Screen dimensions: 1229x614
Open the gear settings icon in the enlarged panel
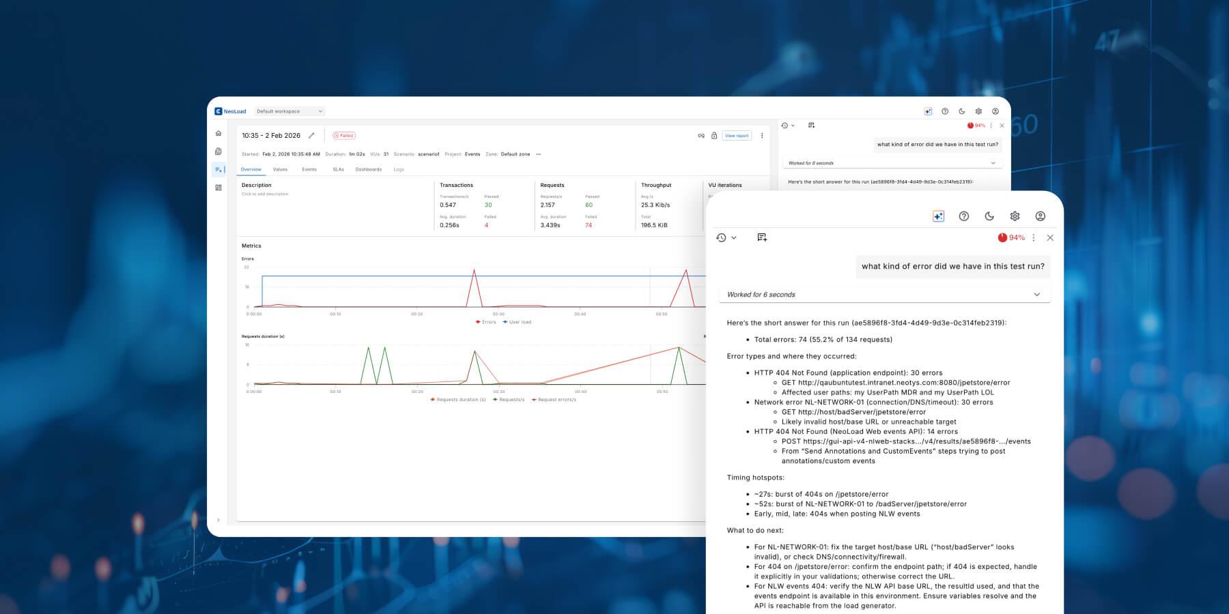[x=1015, y=216]
